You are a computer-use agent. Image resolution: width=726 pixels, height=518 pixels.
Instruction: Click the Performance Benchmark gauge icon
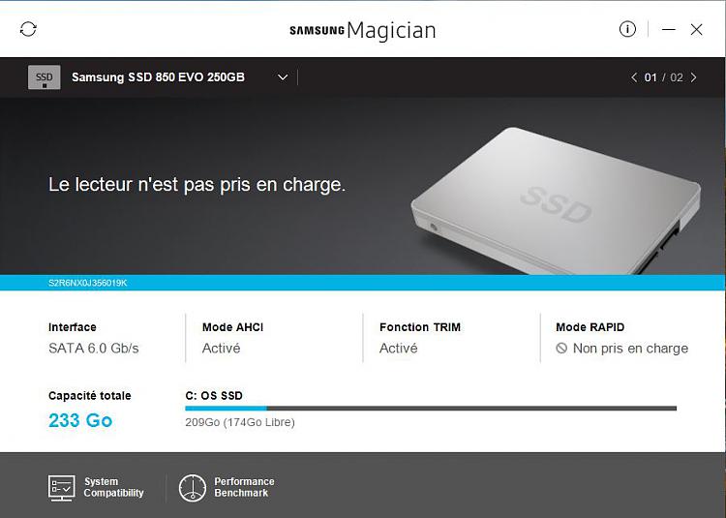[x=193, y=487]
